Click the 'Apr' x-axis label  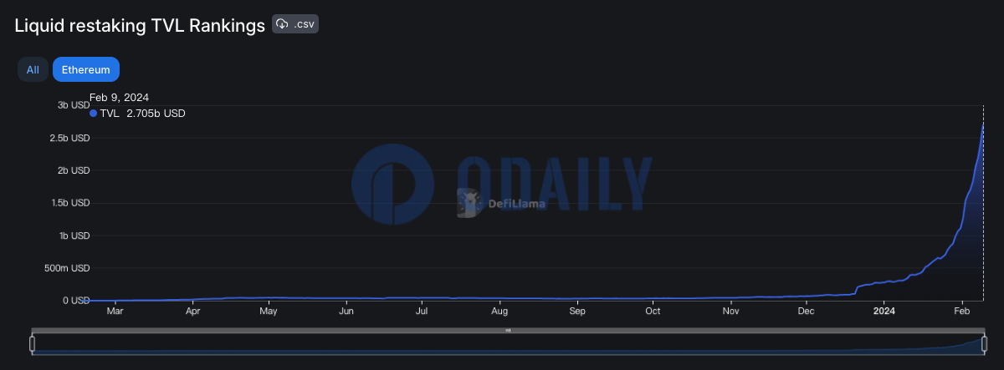pos(192,312)
